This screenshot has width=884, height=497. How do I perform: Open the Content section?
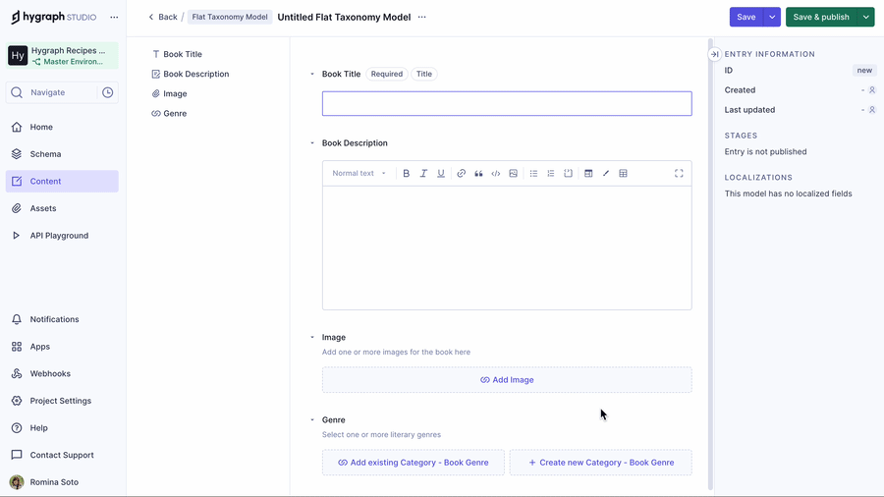(x=62, y=181)
